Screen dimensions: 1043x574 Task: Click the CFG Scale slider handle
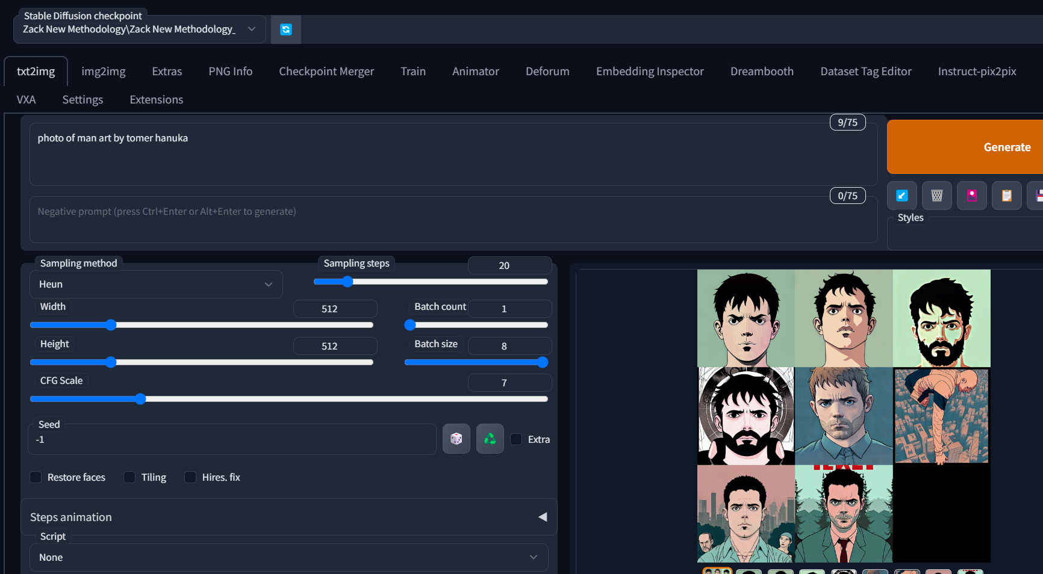[140, 399]
